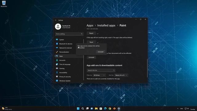Screen dimensions: 197x111
Task: Click the Apps breadcrumb link
Action: pos(90,26)
